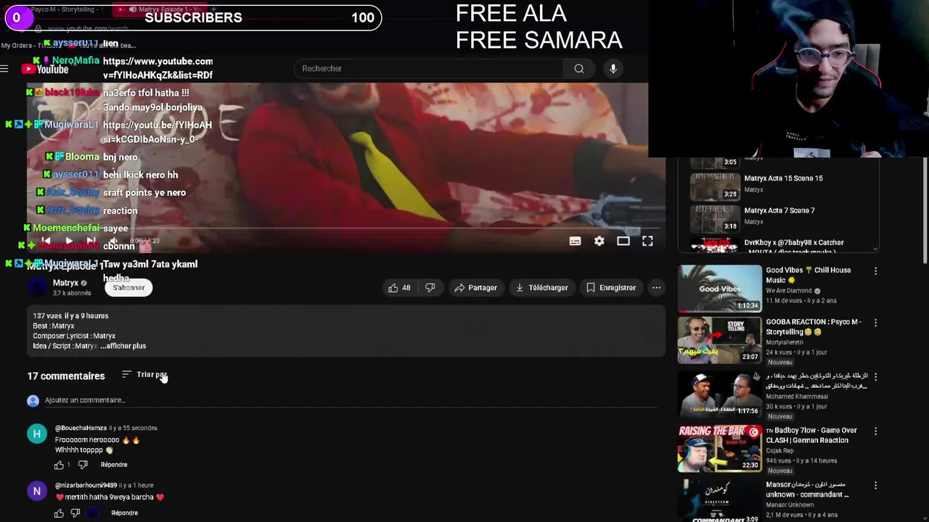Open options menu for Badboy 7low video

(875, 431)
